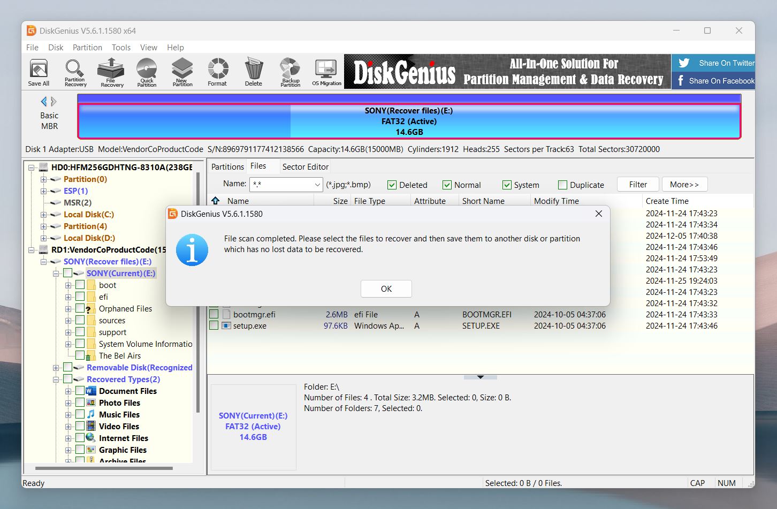The image size is (777, 509).
Task: Click the Word icon beside Document Files
Action: 90,391
